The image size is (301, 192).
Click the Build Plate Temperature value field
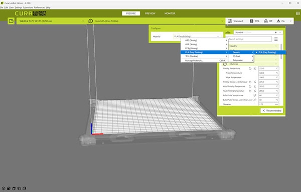pyautogui.click(x=268, y=95)
